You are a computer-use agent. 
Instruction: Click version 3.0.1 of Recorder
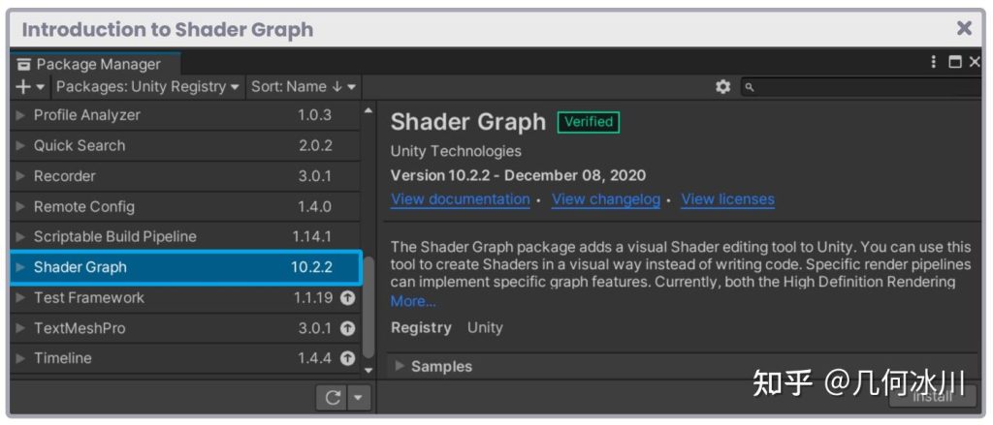click(315, 176)
